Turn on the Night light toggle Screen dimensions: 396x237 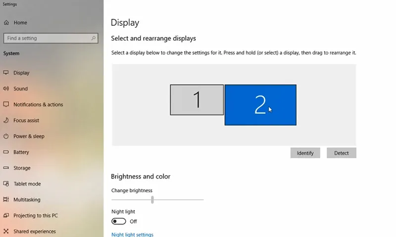point(119,222)
